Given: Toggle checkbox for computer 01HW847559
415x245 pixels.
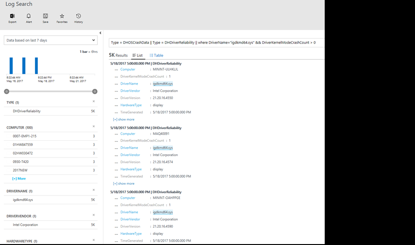Looking at the screenshot, I should coord(9,145).
